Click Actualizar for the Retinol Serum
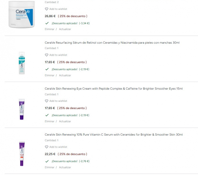 coord(65,75)
